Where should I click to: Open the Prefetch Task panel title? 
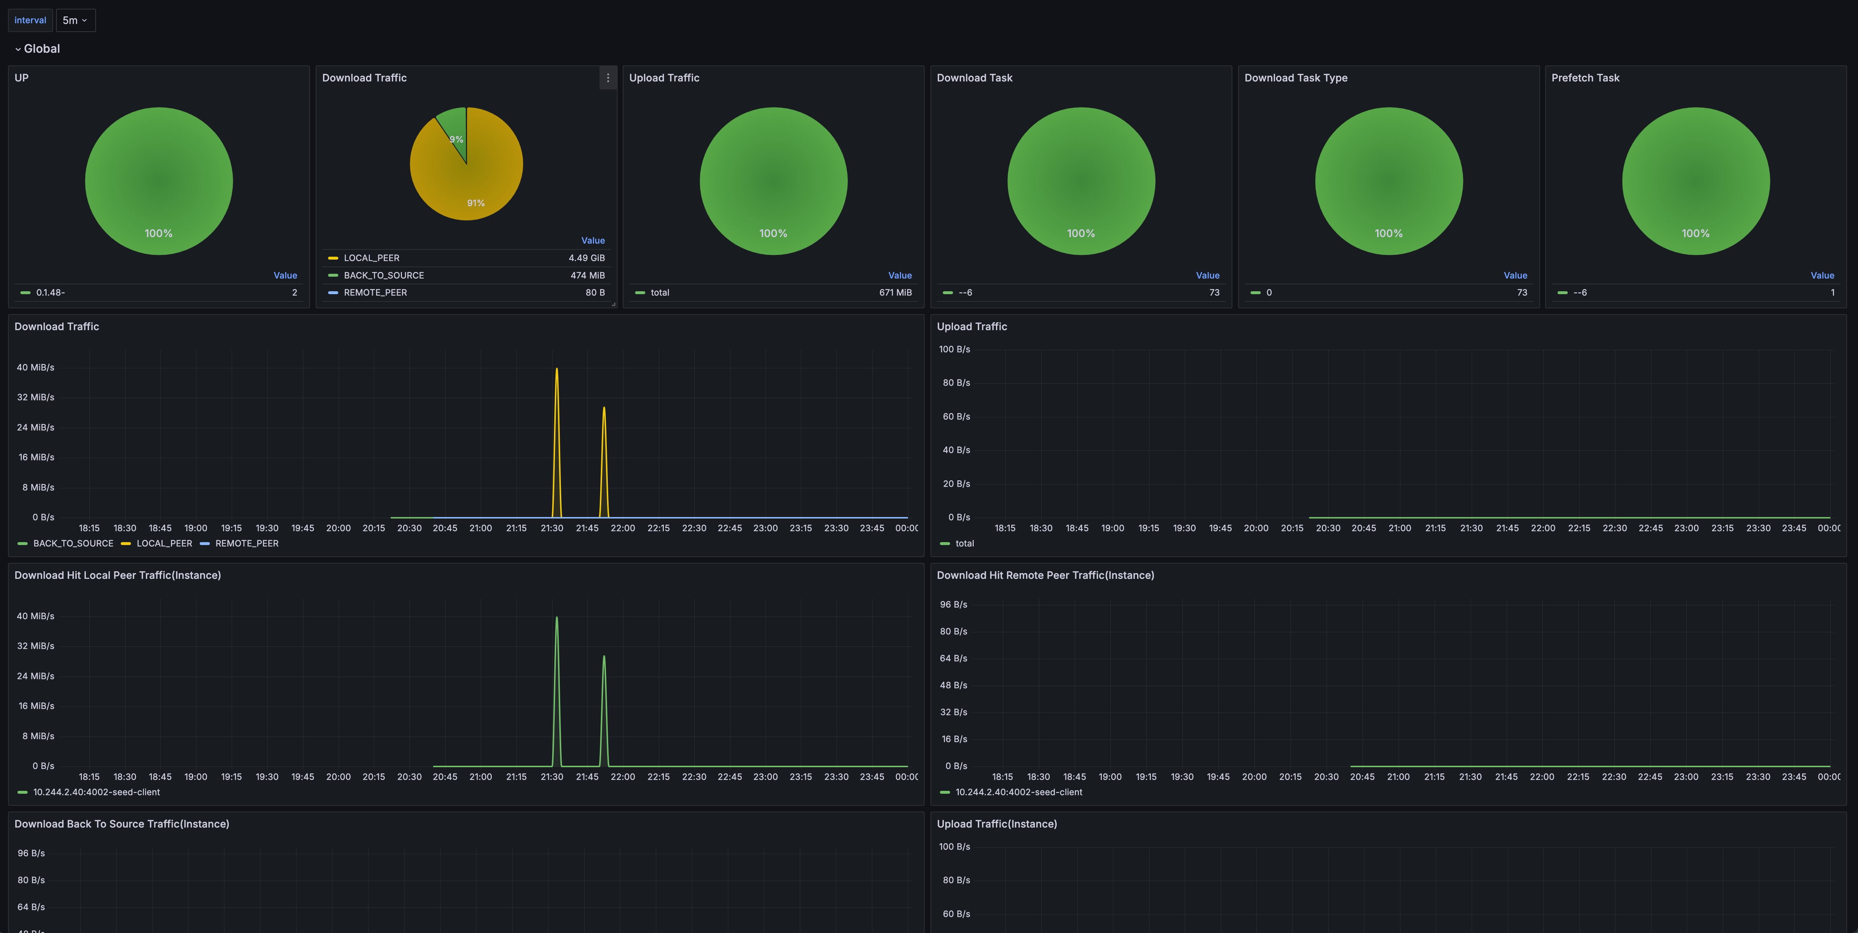pos(1584,78)
